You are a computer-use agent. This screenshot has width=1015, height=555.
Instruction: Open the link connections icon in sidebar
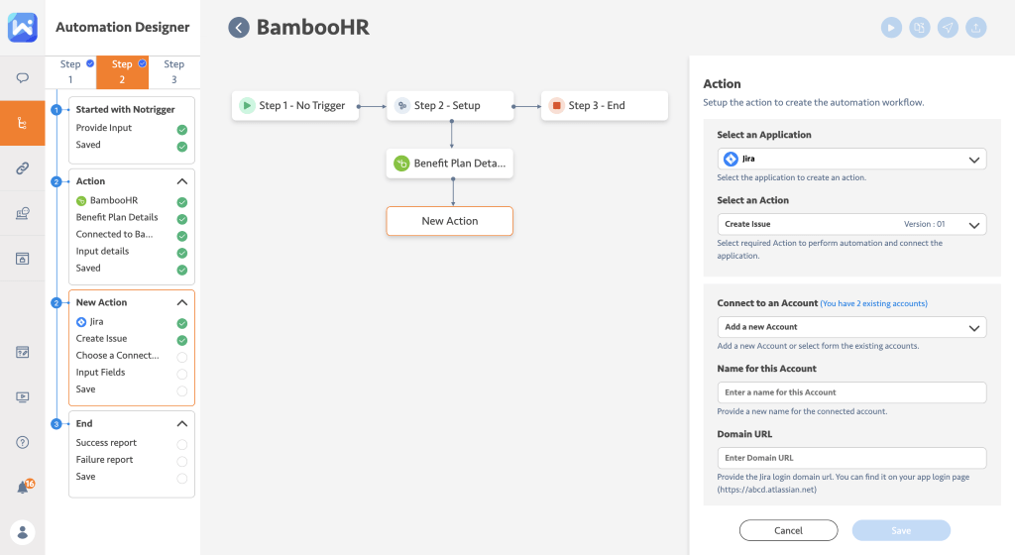coord(23,168)
